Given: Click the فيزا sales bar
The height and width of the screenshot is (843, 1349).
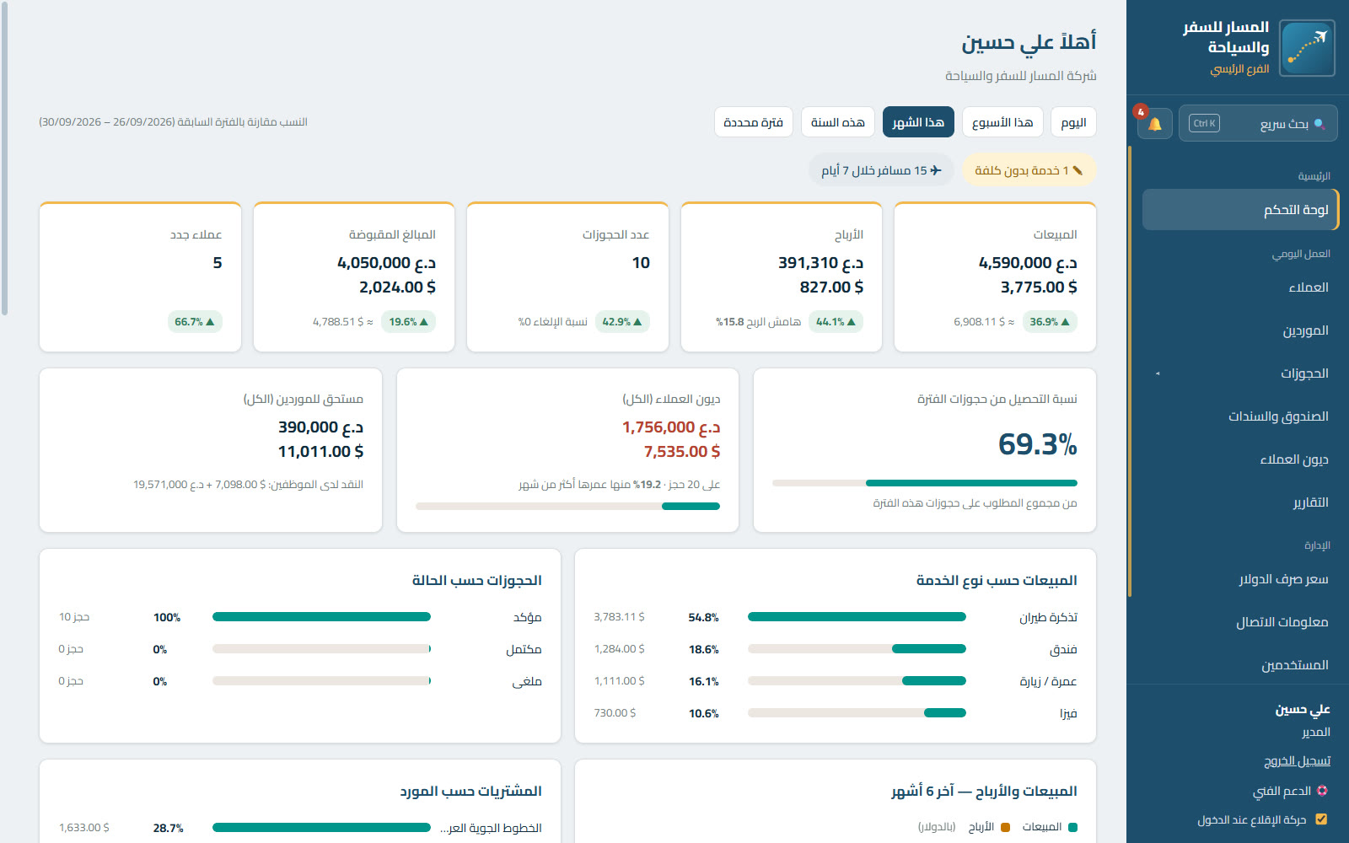Looking at the screenshot, I should [857, 713].
